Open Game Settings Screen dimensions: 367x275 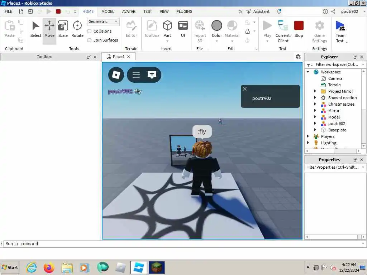[x=319, y=32]
